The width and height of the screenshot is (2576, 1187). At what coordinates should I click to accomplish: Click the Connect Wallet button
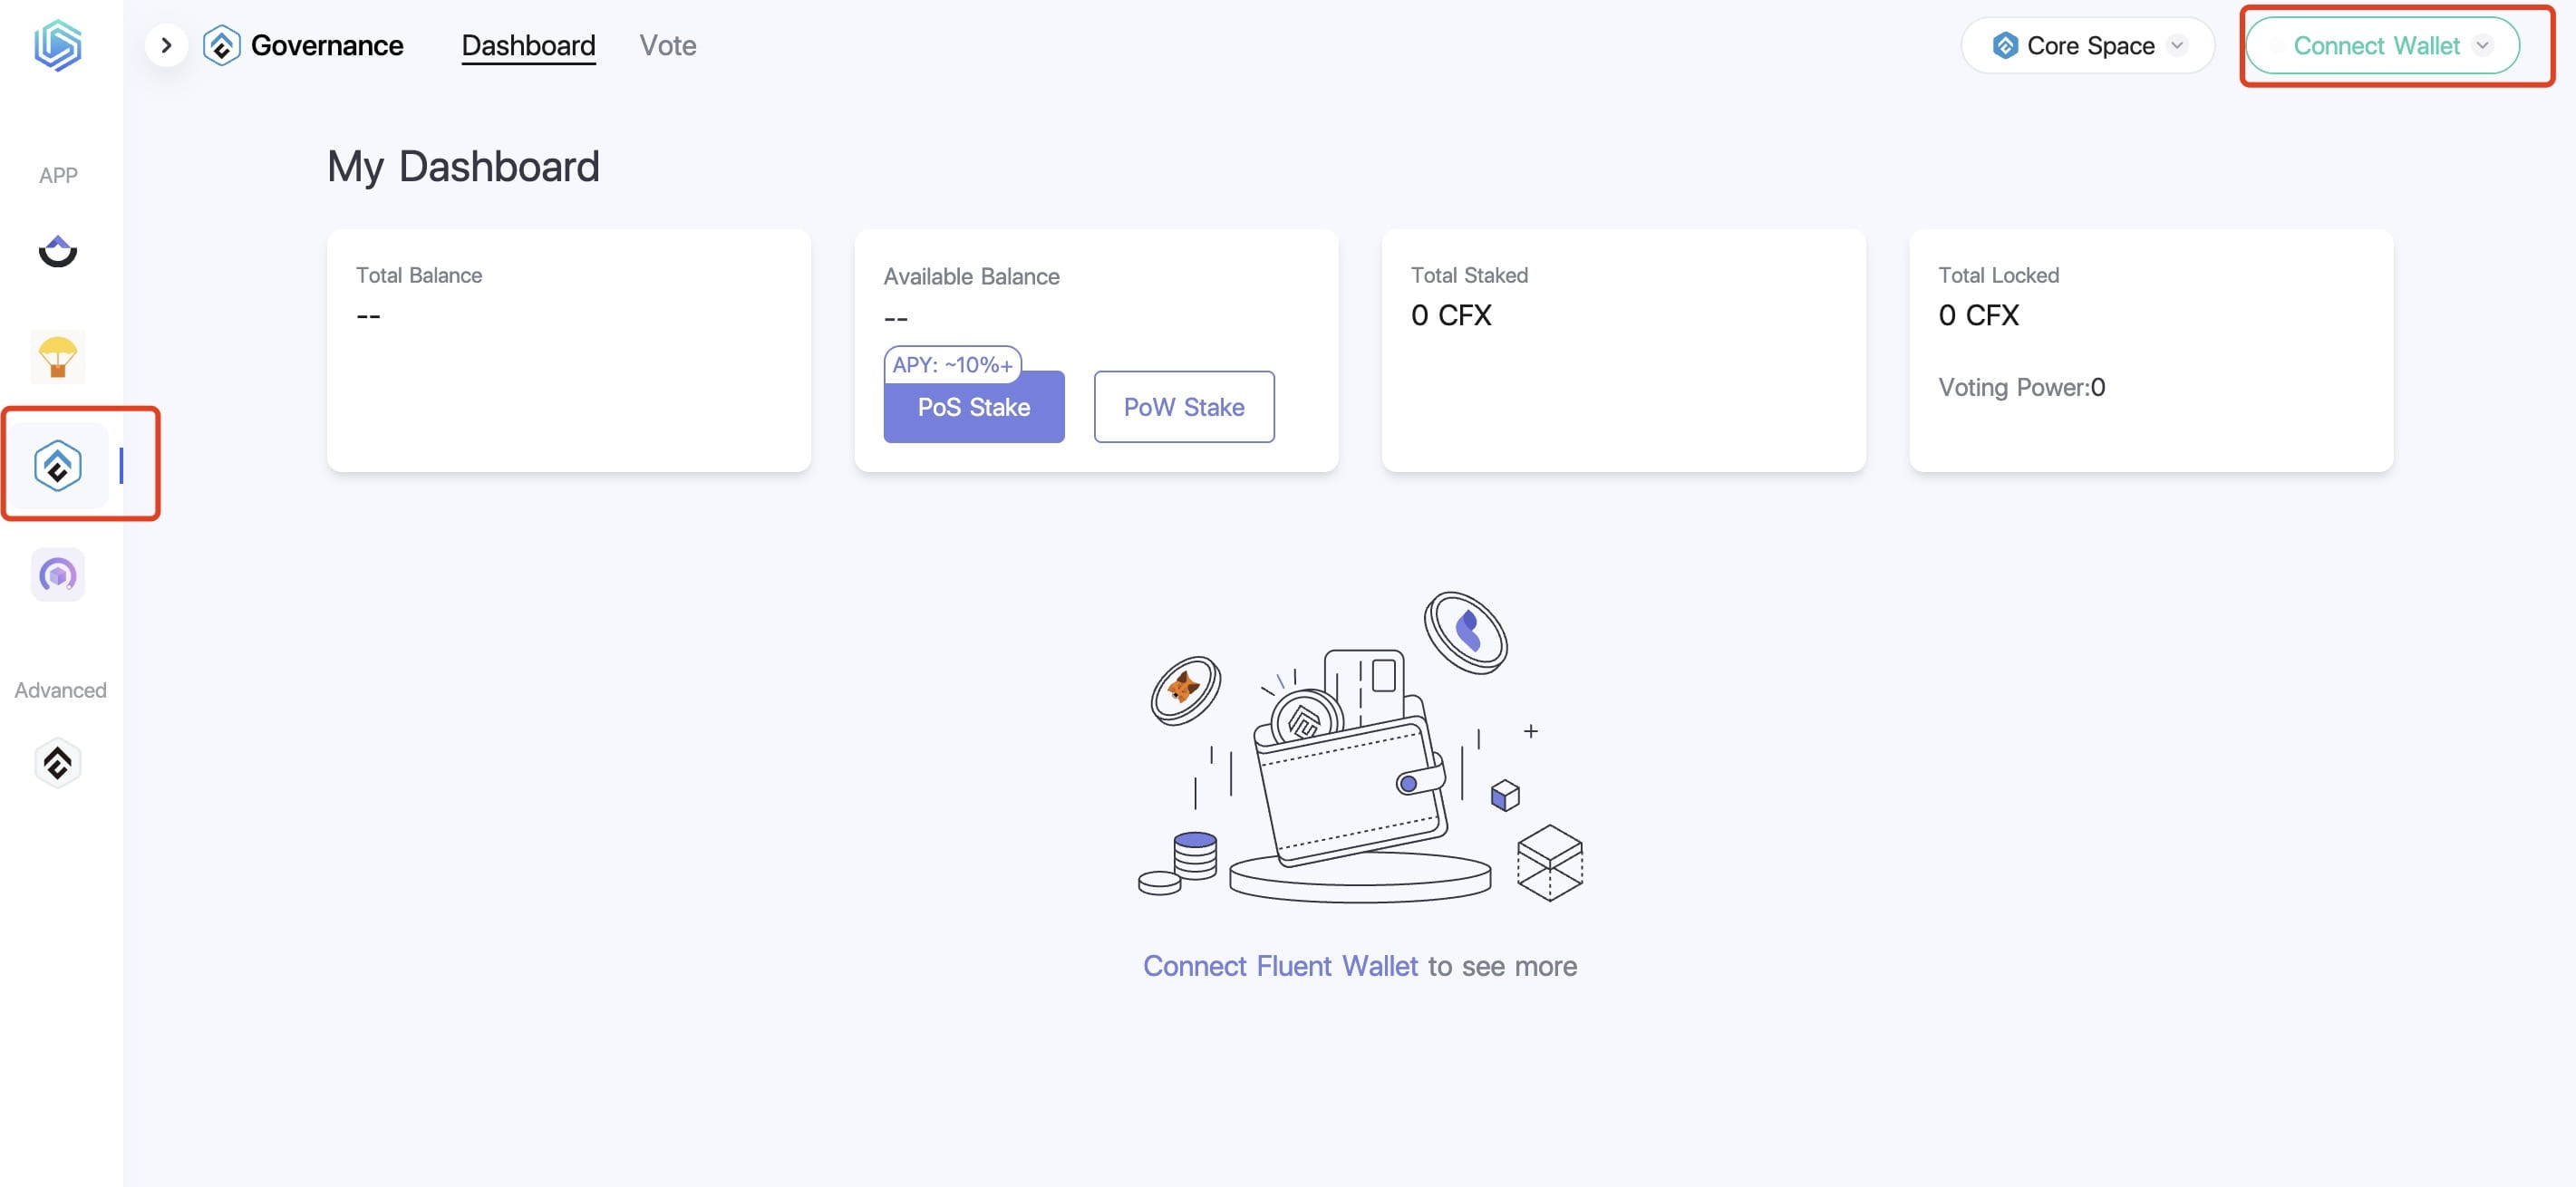tap(2382, 46)
